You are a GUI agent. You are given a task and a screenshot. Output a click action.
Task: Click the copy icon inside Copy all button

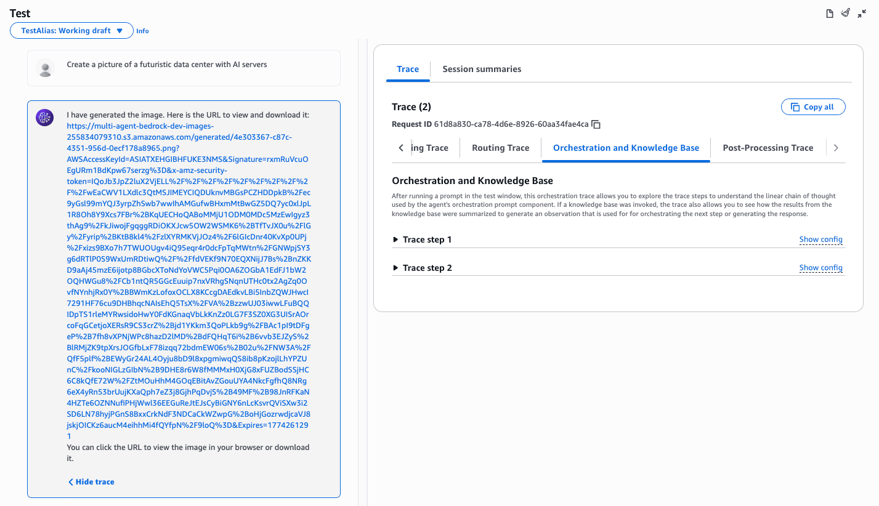795,106
